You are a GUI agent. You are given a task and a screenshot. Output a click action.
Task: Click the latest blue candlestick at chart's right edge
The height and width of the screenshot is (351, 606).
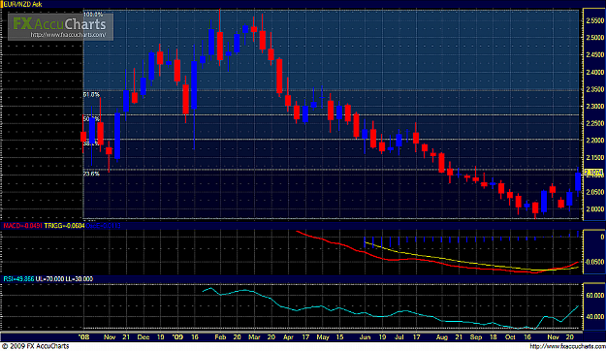[578, 181]
